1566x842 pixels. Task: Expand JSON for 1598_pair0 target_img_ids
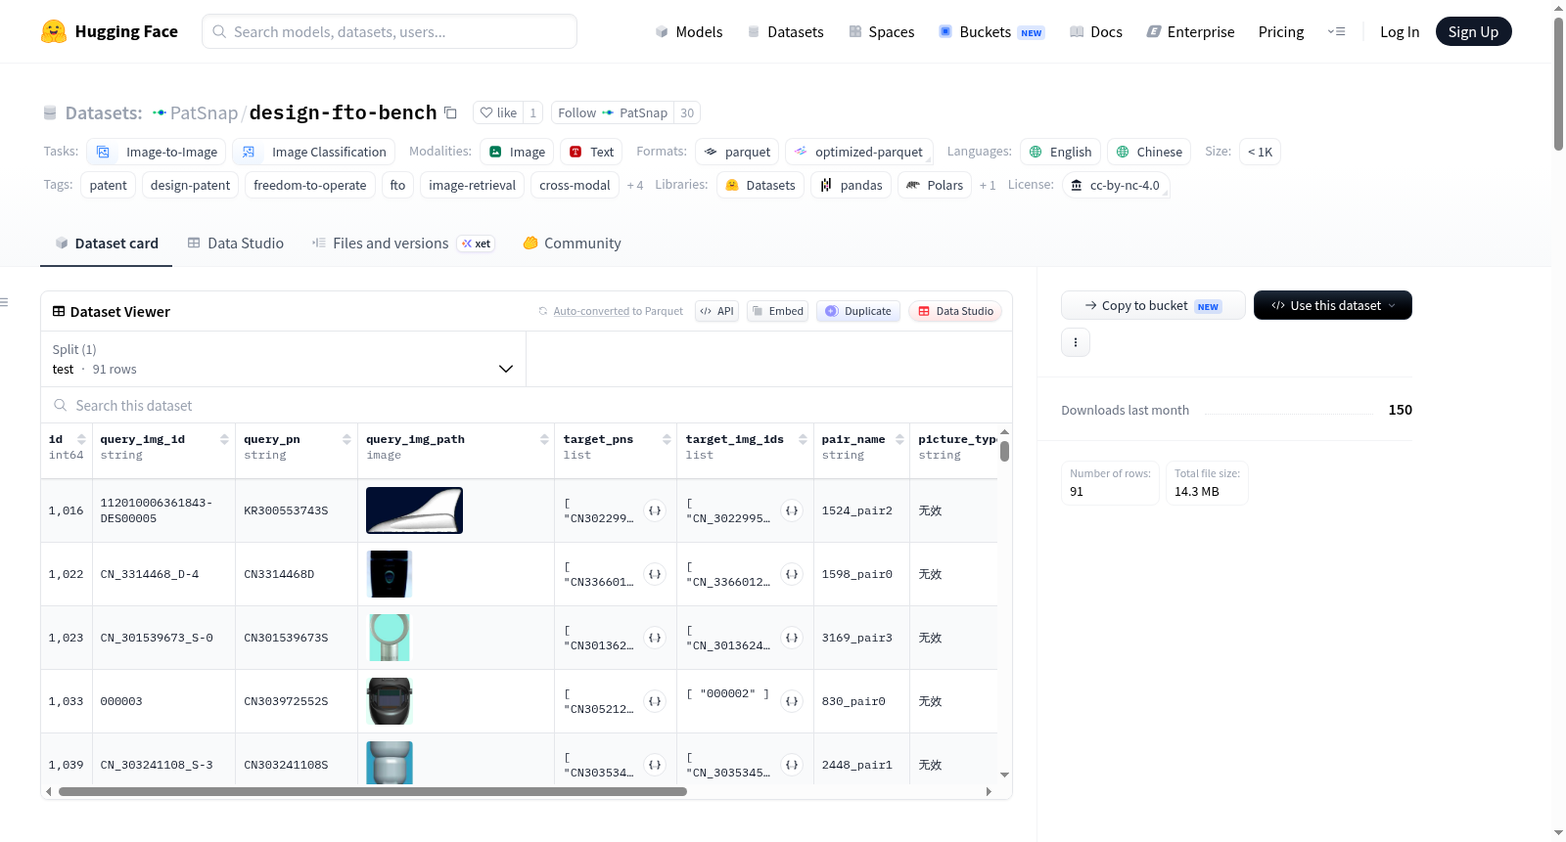point(792,574)
